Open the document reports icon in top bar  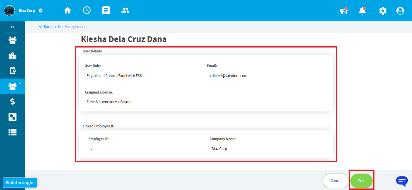pos(106,10)
